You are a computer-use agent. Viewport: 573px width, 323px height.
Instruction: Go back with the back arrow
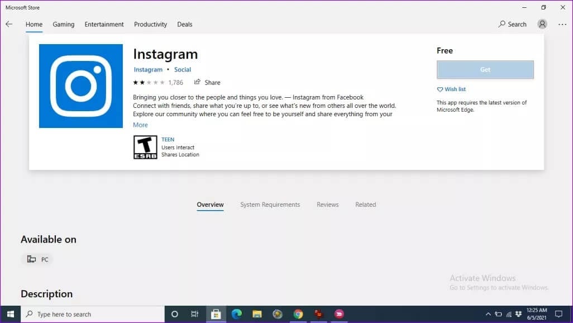click(9, 24)
